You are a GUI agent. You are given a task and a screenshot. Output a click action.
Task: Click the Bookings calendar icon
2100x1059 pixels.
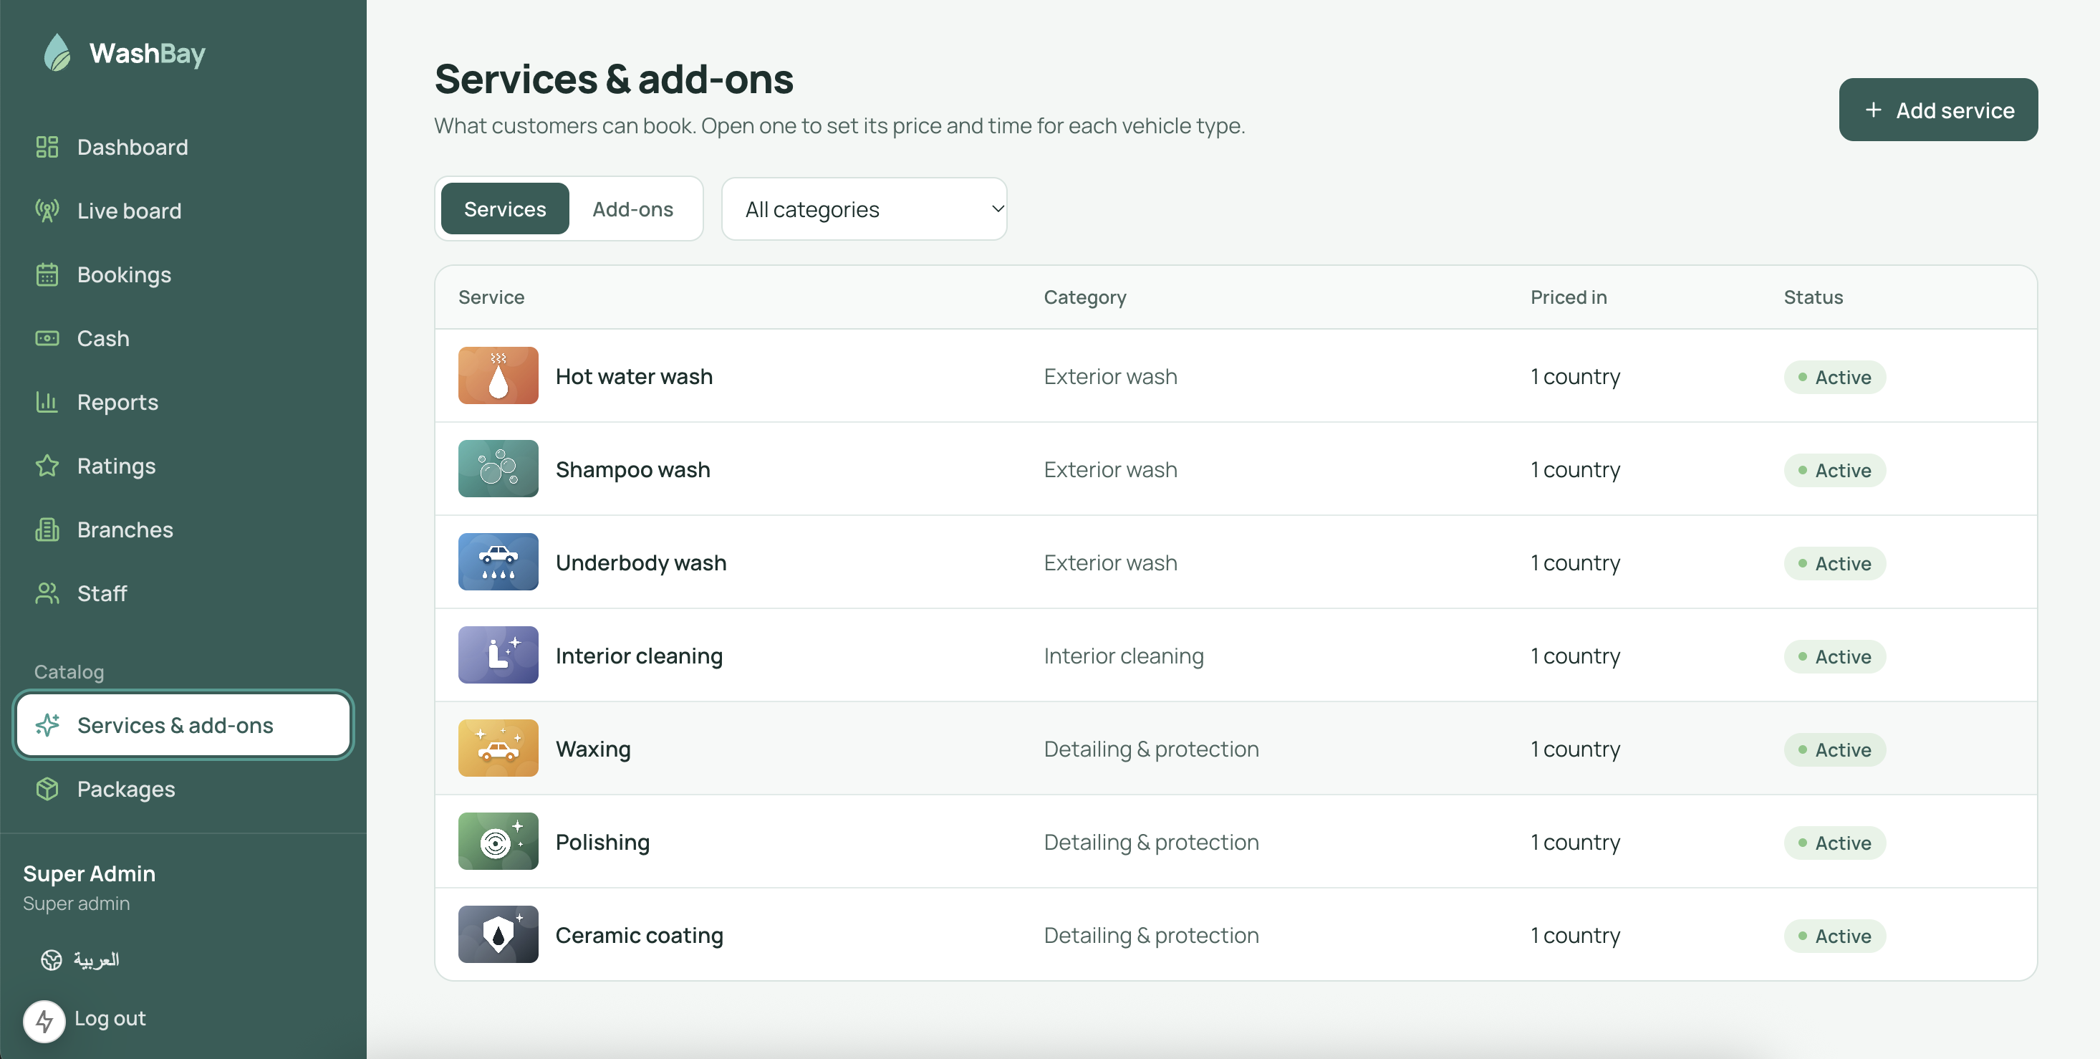(47, 274)
